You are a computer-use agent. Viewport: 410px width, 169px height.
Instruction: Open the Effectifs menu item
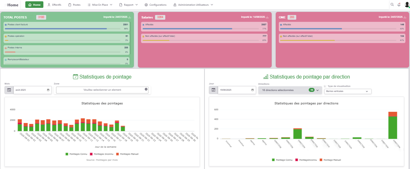point(54,5)
